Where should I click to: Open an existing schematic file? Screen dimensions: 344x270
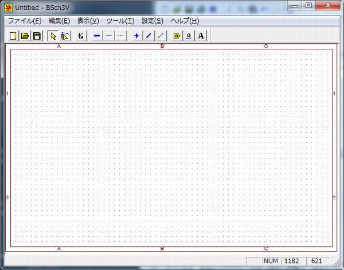[x=25, y=36]
